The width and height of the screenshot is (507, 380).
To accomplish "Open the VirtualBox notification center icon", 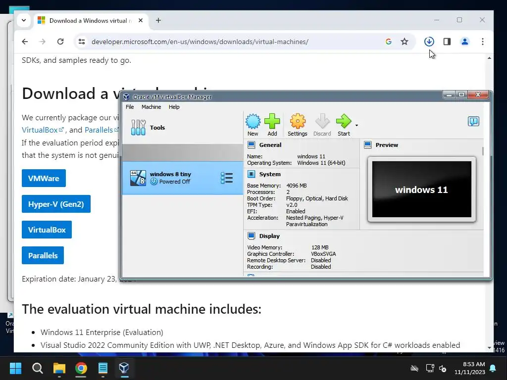I will [x=473, y=122].
